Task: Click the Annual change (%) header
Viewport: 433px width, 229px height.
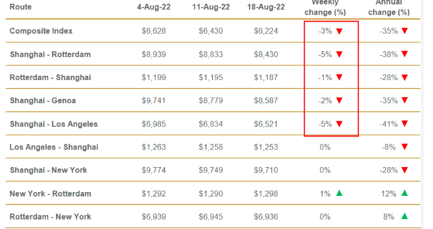Action: coord(389,8)
